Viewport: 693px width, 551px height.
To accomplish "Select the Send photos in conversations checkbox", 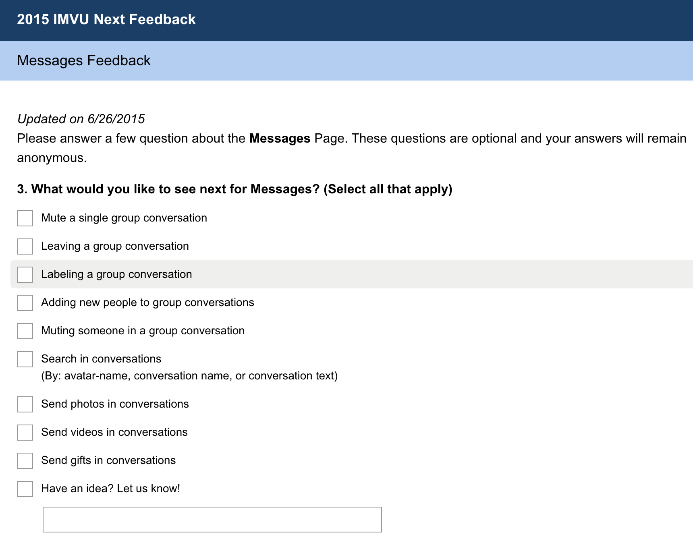I will coord(25,404).
